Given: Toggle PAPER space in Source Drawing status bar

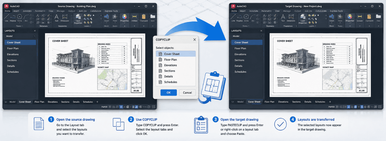Looking at the screenshot, I should tap(104, 107).
